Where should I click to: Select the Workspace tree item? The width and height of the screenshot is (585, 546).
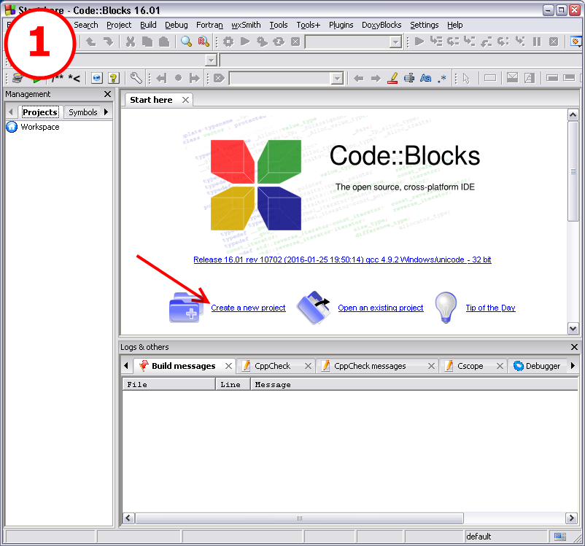40,127
